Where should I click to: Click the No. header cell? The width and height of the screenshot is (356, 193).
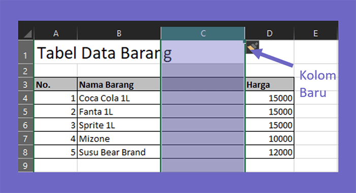click(x=56, y=85)
